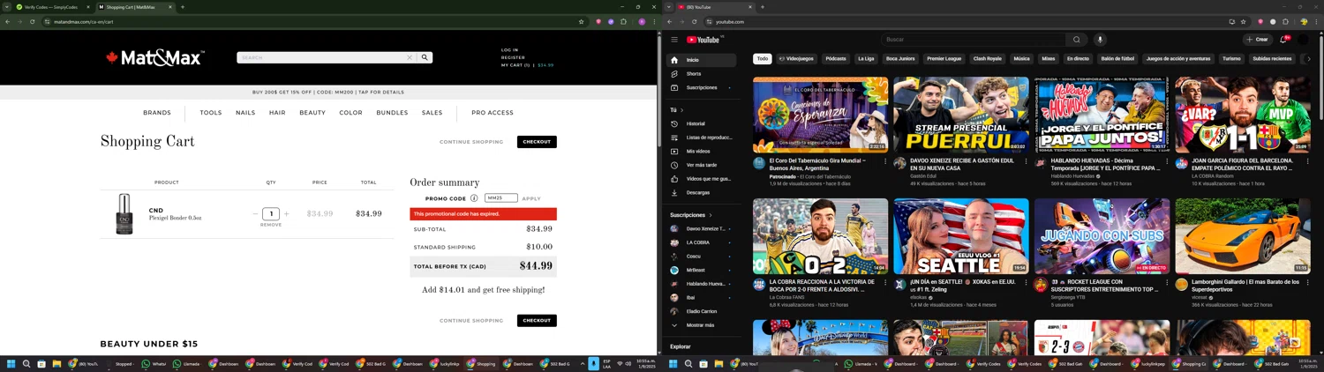Open tab search dropdown in YouTube window

668,7
